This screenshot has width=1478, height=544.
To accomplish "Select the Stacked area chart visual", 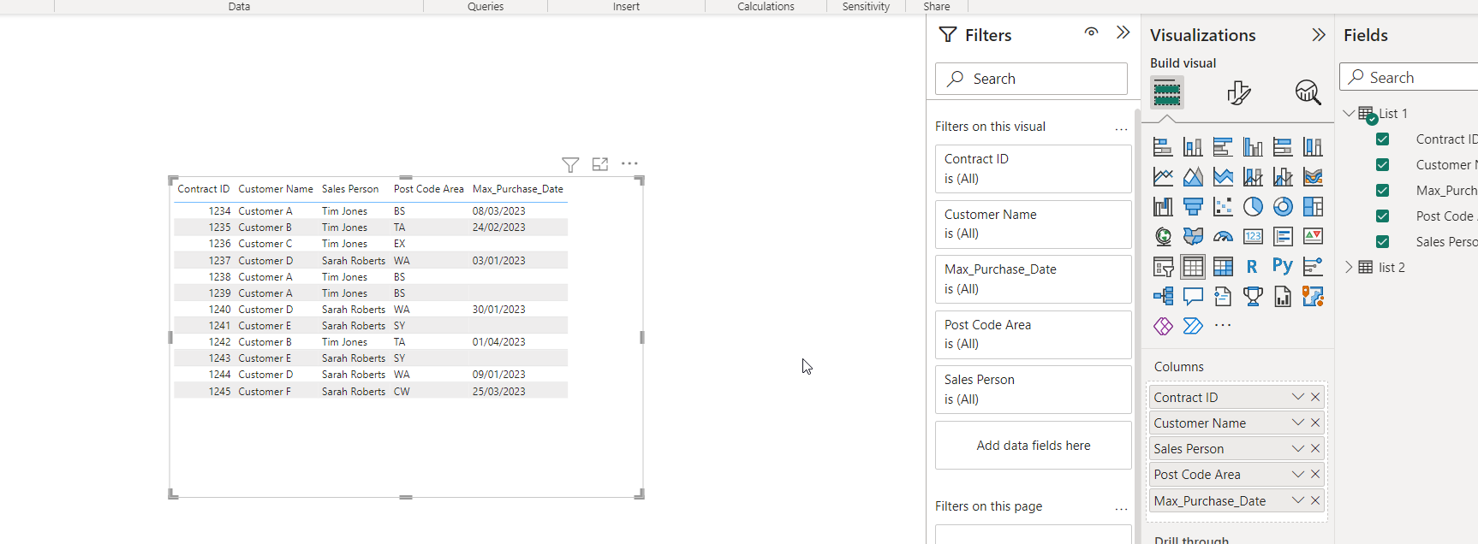I will pos(1223,177).
